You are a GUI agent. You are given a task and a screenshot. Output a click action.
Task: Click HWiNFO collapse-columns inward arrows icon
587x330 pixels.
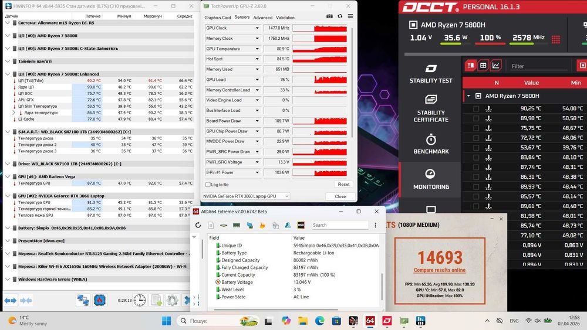point(26,300)
